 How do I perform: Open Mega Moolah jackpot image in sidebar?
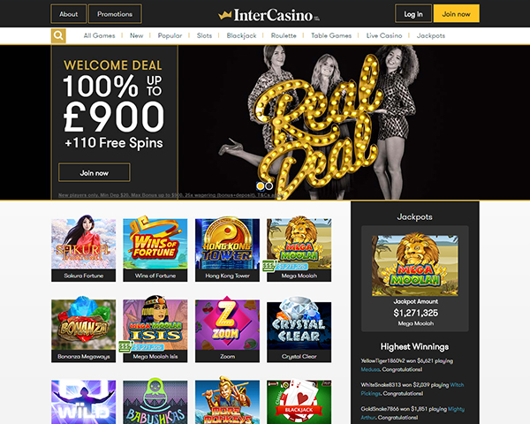[415, 266]
